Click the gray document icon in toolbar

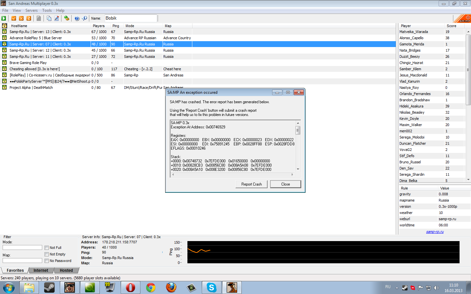tap(39, 18)
